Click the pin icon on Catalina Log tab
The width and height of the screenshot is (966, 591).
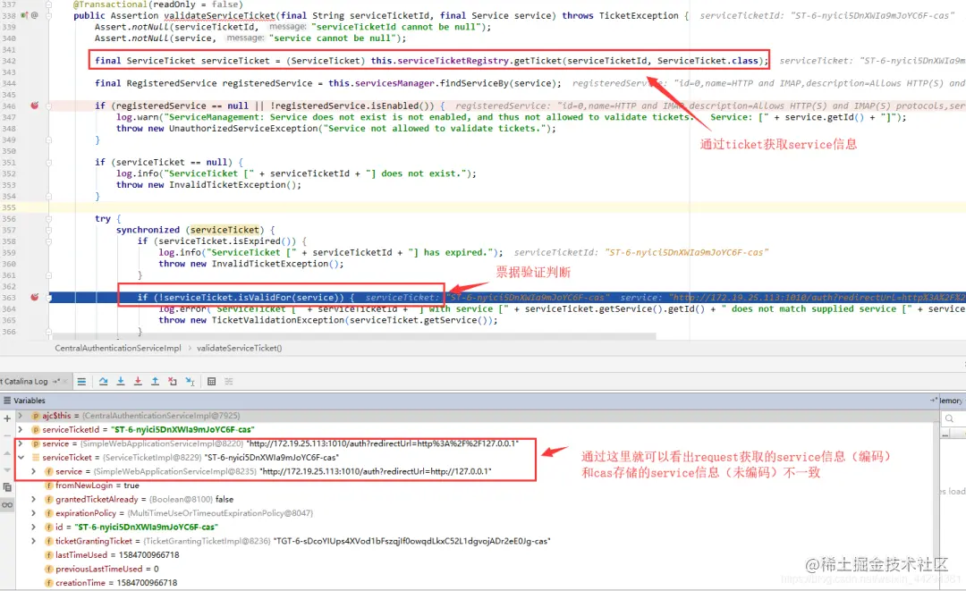56,382
